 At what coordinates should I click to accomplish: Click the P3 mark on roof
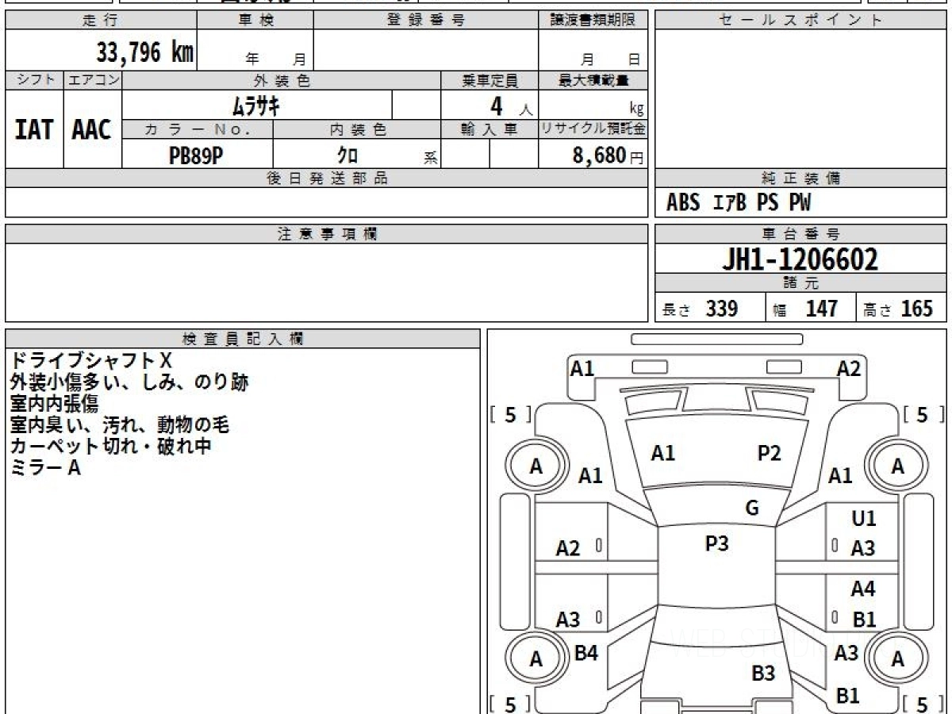[716, 543]
